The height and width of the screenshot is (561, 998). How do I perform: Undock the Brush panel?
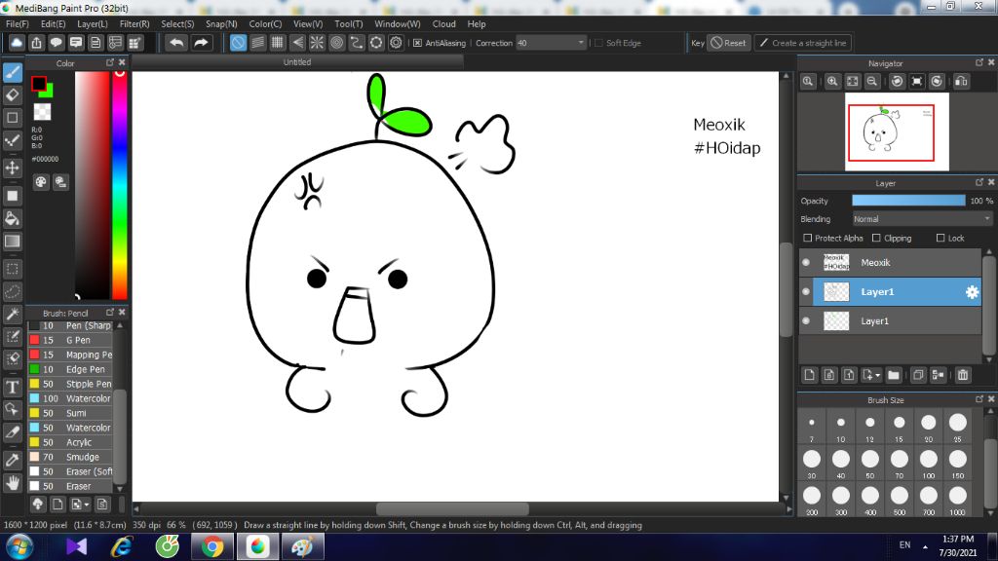click(x=110, y=313)
